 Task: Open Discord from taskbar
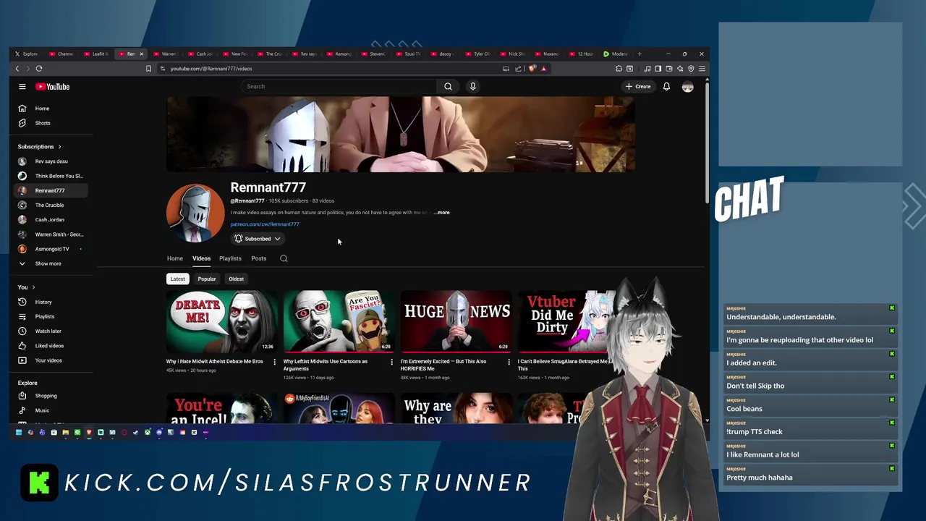(x=159, y=432)
